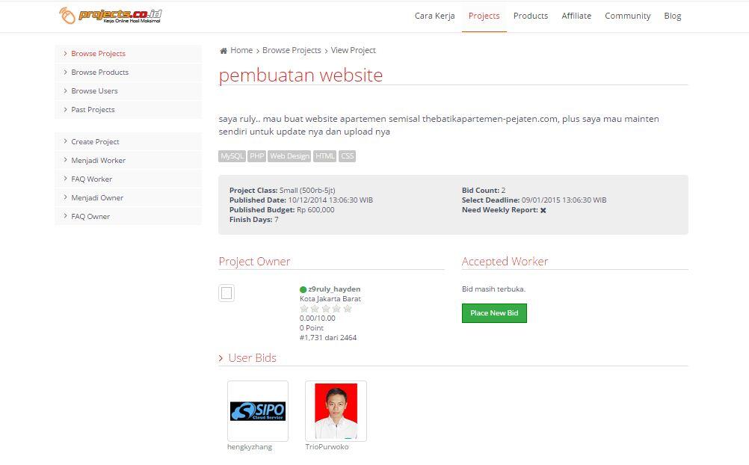749x465 pixels.
Task: Click 'Bid masih terbuka.' text
Action: point(493,289)
